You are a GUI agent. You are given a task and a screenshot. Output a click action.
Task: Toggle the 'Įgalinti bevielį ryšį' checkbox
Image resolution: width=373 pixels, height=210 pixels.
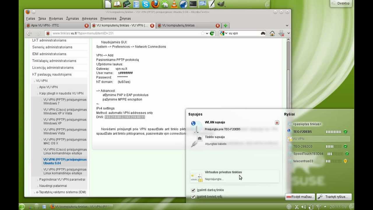(x=193, y=197)
